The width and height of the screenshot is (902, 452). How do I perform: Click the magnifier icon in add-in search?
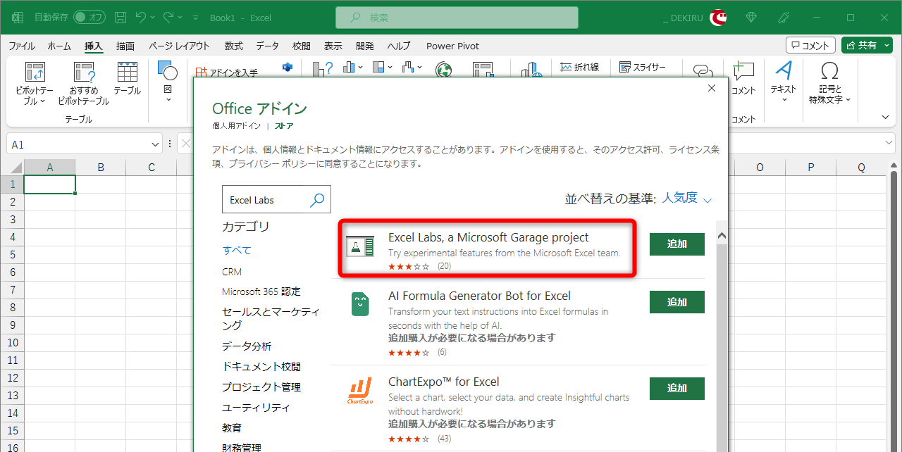(x=318, y=200)
